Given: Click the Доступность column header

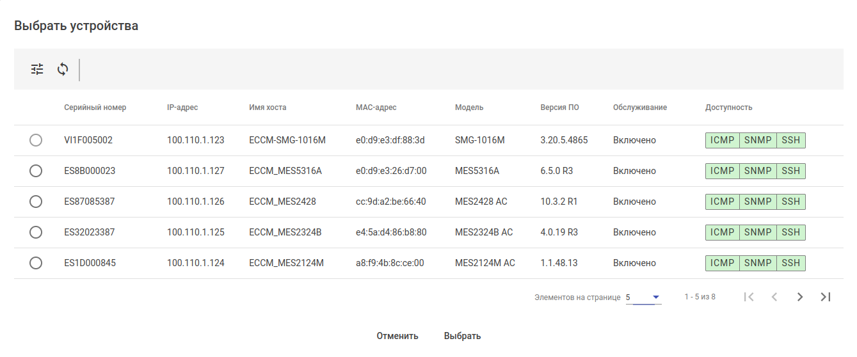Looking at the screenshot, I should coord(728,107).
